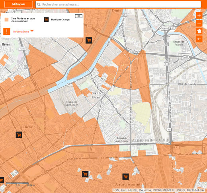Select the shop marker near 18e Arrondissement label
Screen dimensions: 207x193
coord(125,177)
